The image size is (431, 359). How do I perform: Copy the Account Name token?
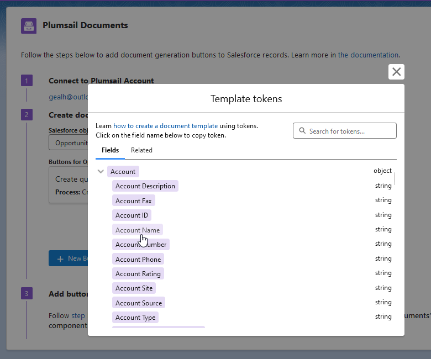[x=138, y=230]
